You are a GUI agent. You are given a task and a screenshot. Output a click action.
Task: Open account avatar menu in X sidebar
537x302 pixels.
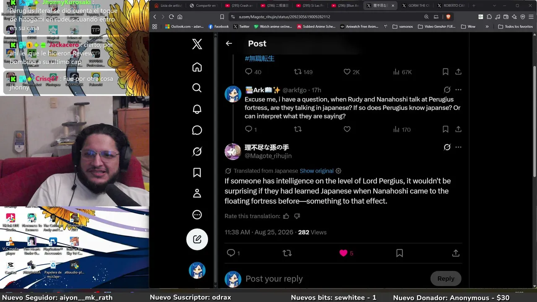point(197,271)
